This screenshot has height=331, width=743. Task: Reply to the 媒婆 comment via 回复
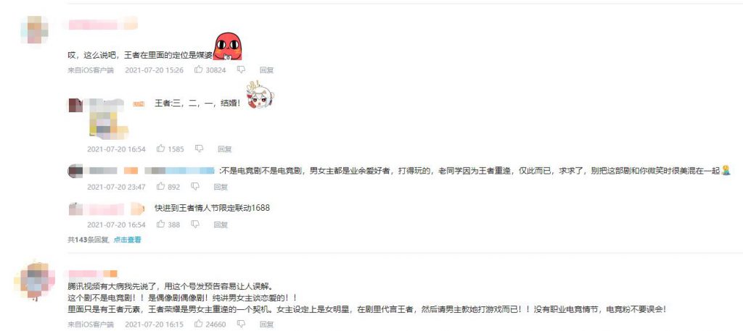266,70
